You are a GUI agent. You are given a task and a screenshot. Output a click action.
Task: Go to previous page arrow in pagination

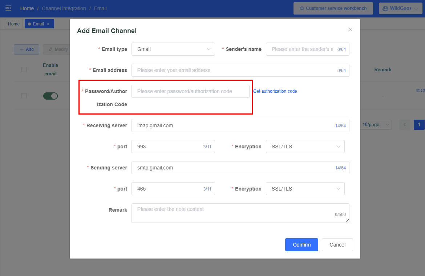404,125
